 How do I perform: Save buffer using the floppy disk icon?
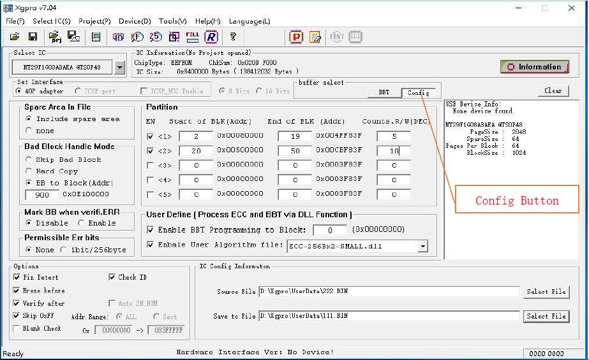point(33,37)
